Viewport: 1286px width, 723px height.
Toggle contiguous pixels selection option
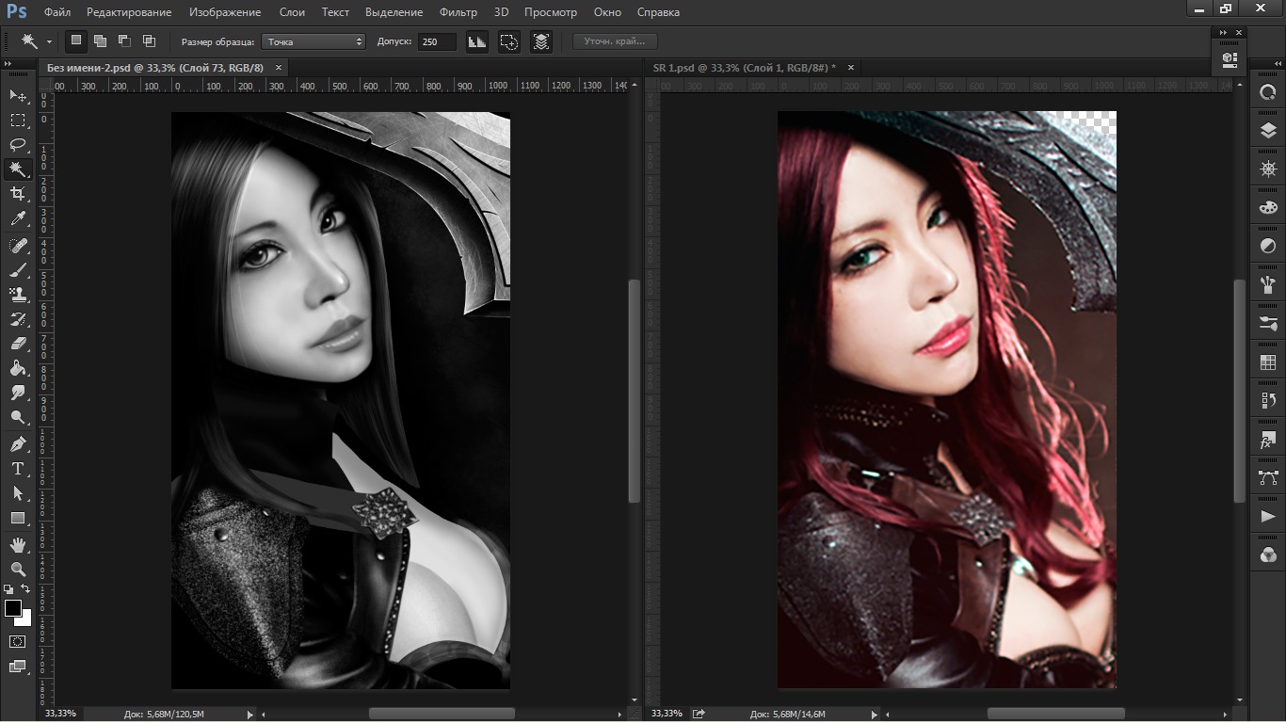509,41
